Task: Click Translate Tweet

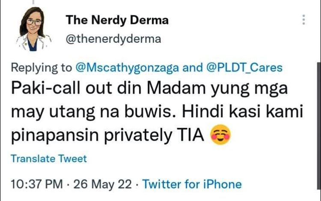Action: click(x=48, y=159)
